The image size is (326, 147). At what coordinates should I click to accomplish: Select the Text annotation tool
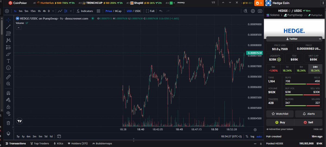(8, 61)
